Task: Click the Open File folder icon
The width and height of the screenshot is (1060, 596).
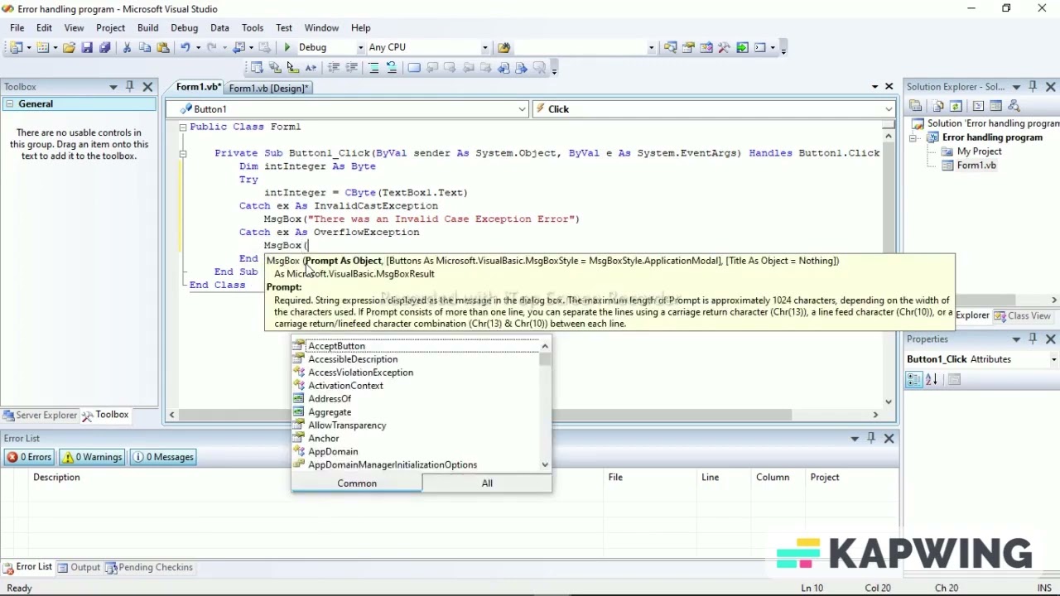Action: pyautogui.click(x=69, y=47)
